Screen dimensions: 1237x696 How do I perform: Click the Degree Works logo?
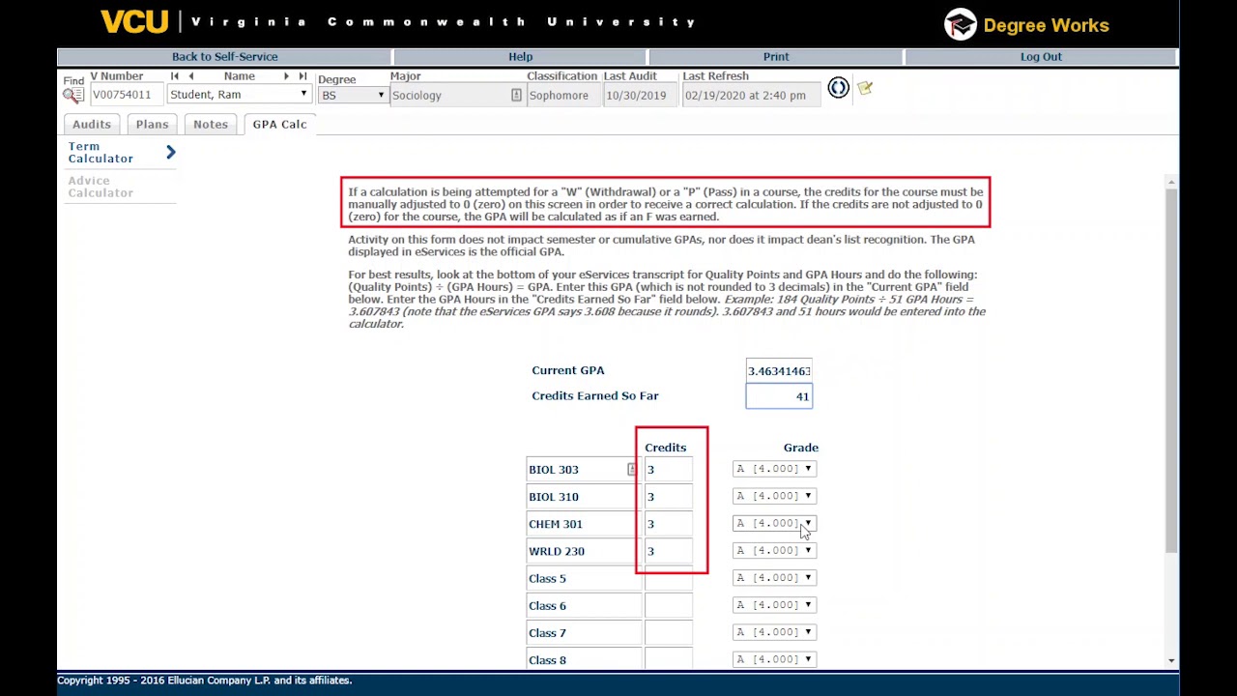pos(1026,25)
